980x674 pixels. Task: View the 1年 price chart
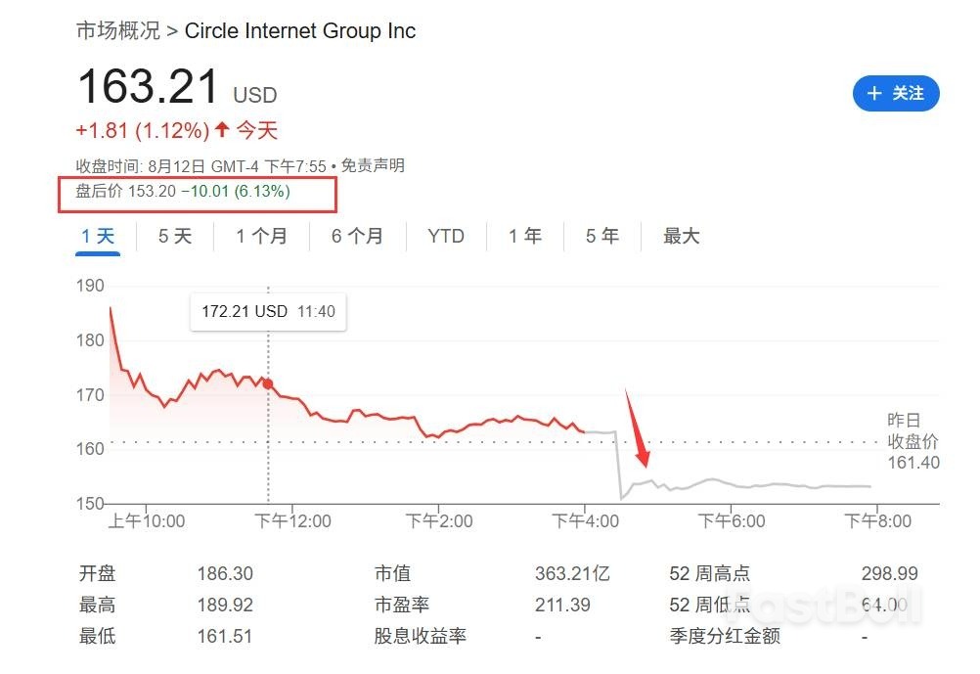(x=524, y=235)
